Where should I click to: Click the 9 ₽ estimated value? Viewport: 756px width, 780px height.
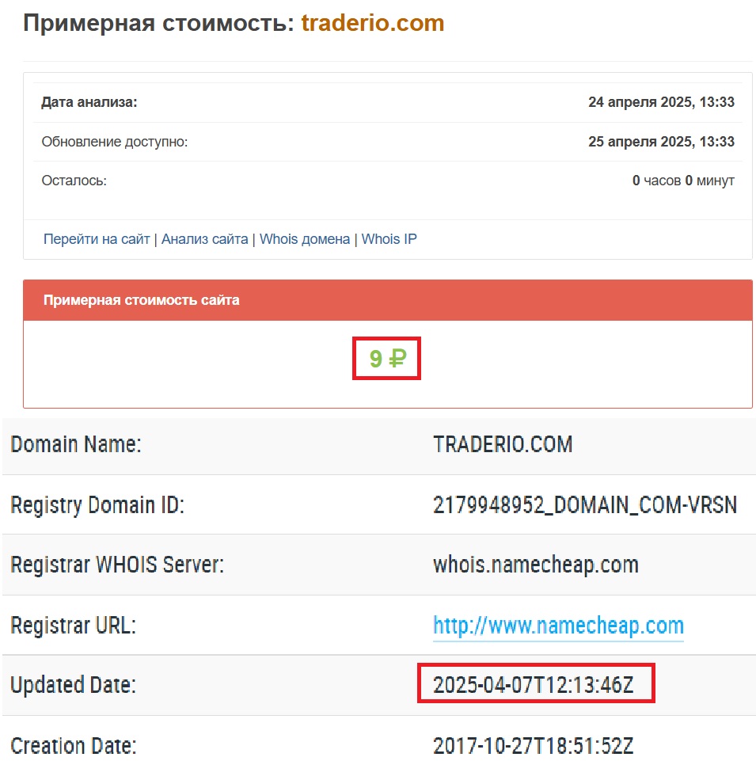point(387,360)
